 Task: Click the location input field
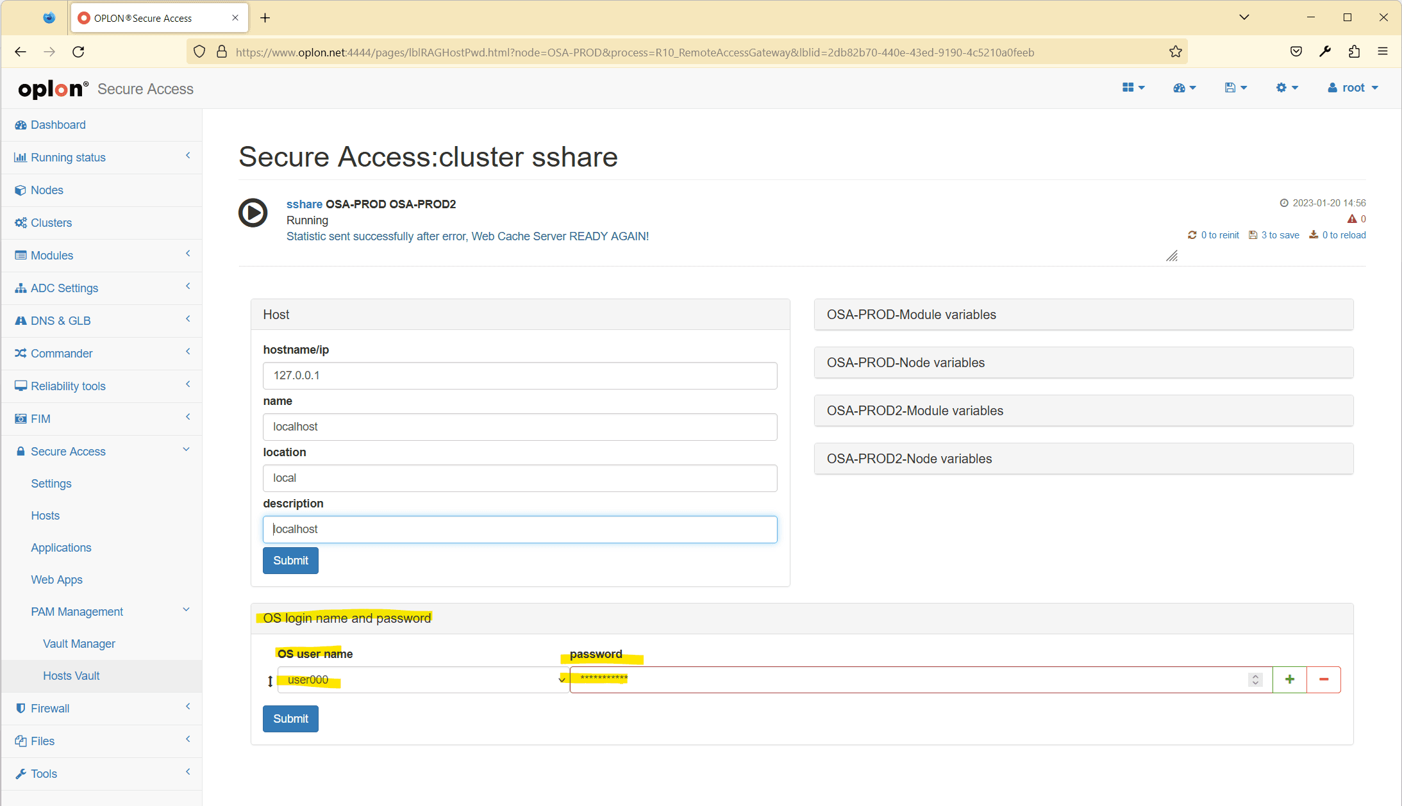tap(520, 478)
